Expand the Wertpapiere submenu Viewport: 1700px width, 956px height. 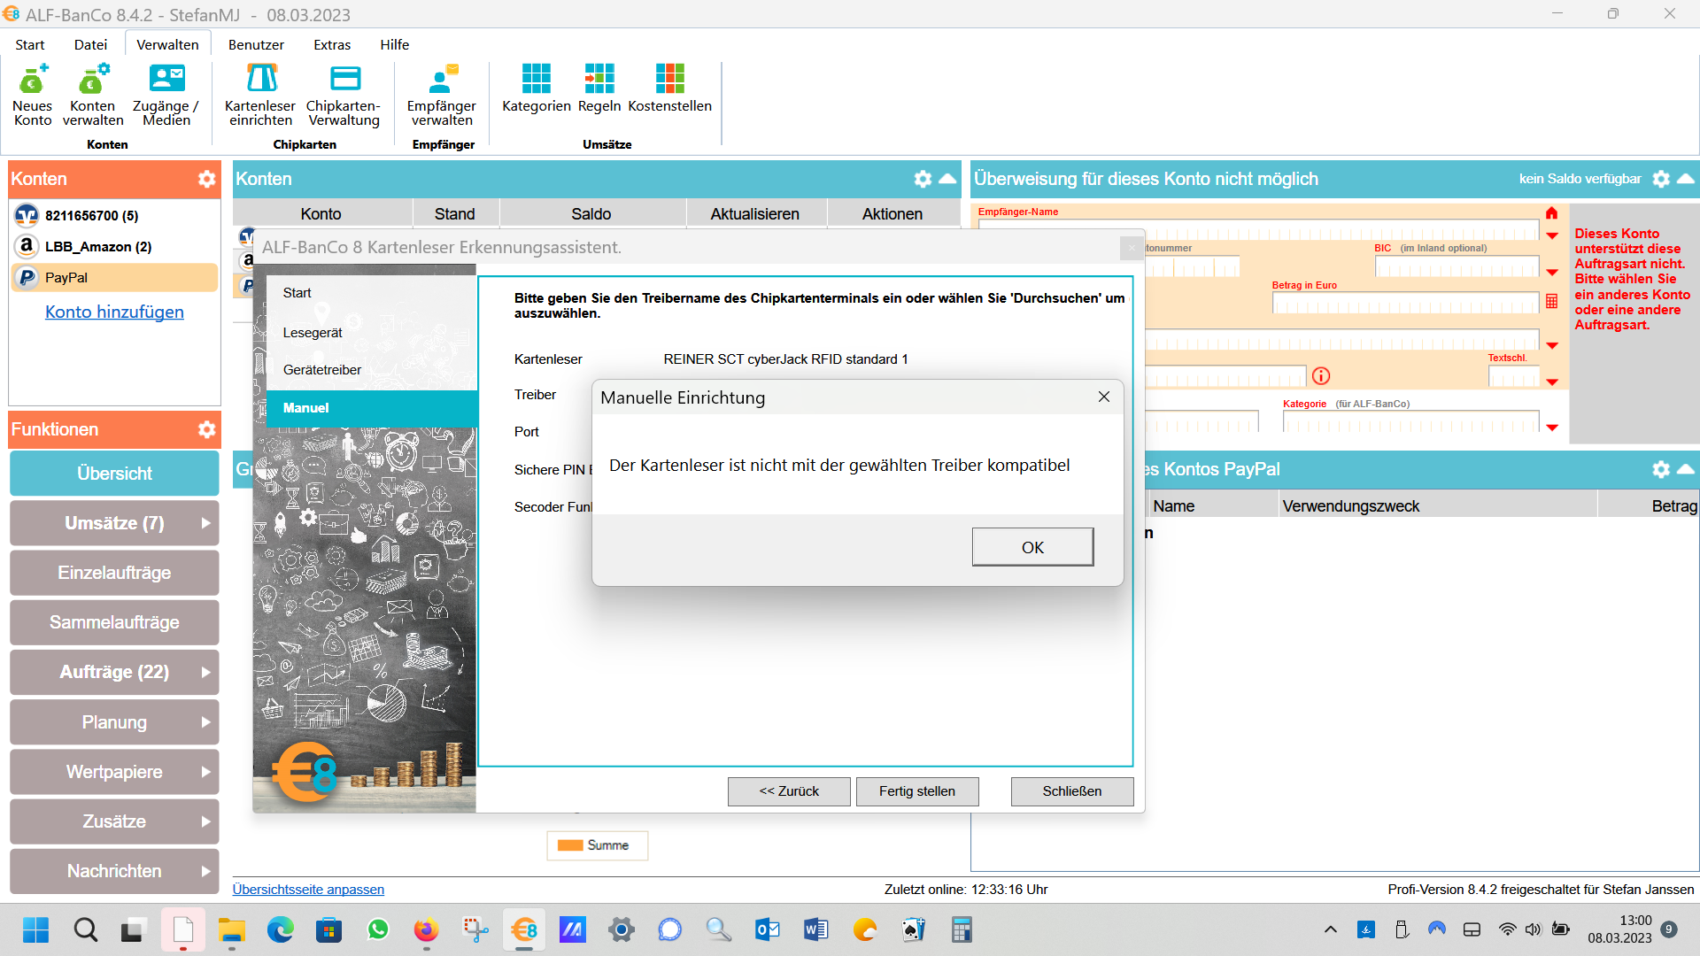(205, 772)
